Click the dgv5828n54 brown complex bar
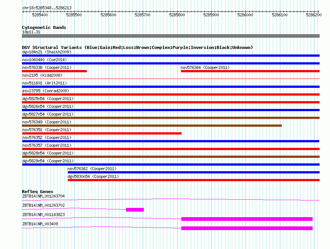Viewport: 330px width, 249px height. pyautogui.click(x=171, y=157)
